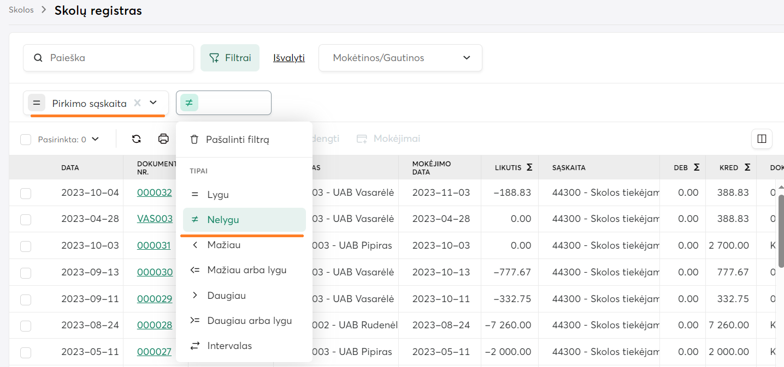
Task: Tick the checkbox for the 2023-10-04 row
Action: (26, 193)
